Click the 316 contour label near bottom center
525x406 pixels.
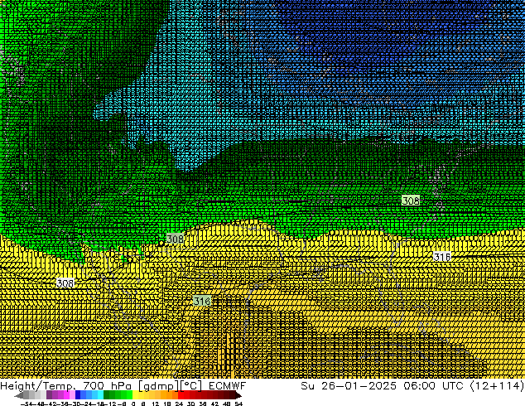click(202, 301)
